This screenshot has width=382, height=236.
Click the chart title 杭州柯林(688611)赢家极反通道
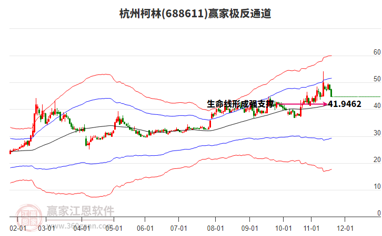[195, 13]
